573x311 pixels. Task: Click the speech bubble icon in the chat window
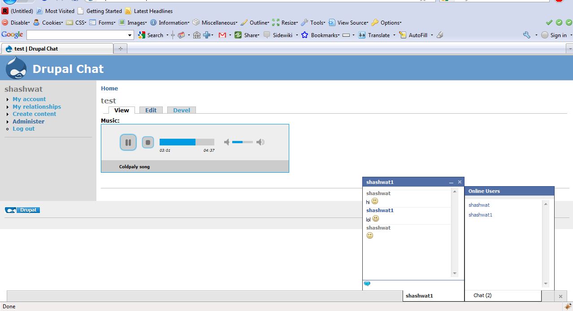[367, 283]
